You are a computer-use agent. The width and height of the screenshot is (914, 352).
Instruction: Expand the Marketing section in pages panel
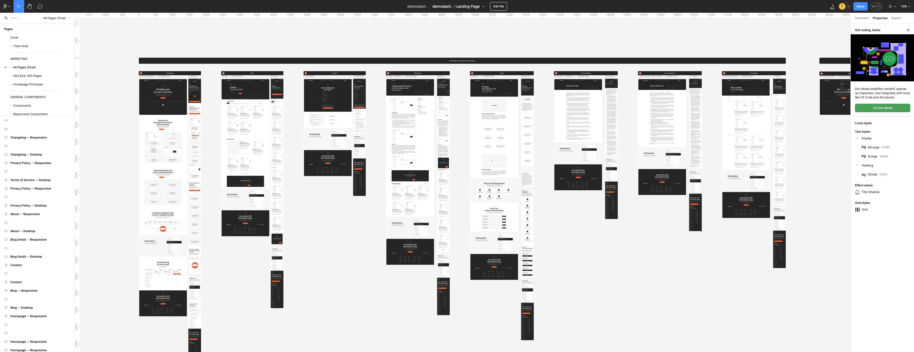[x=19, y=59]
